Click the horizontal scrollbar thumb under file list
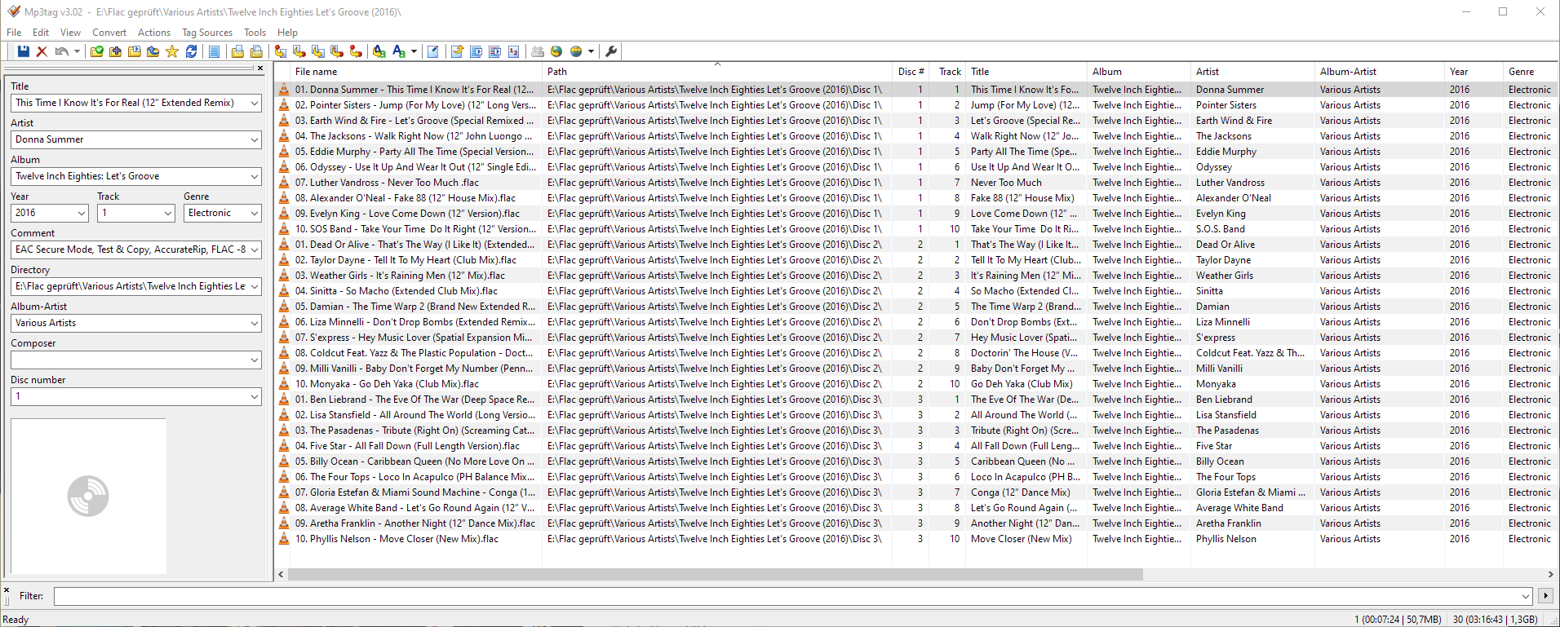This screenshot has height=627, width=1560. [715, 574]
